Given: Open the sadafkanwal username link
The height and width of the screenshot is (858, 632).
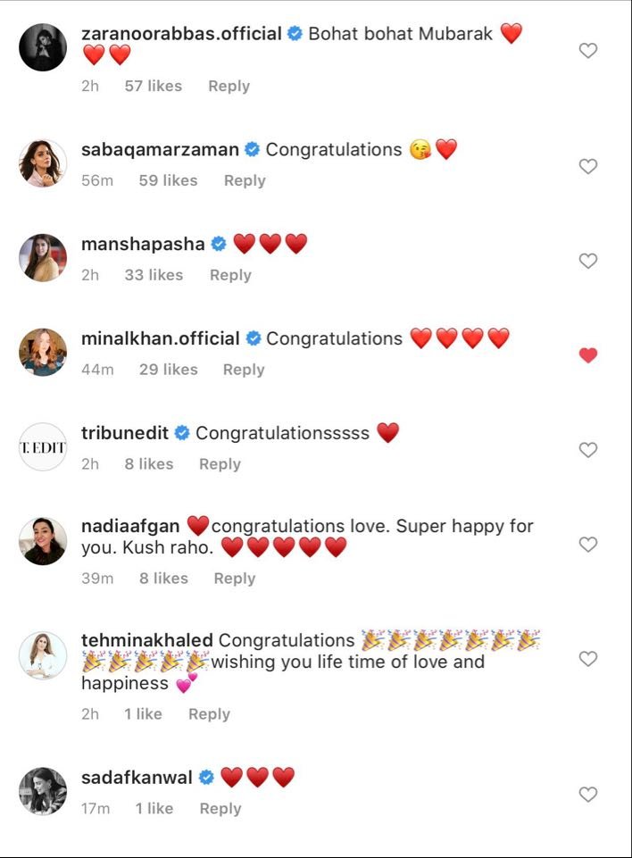Looking at the screenshot, I should pos(137,778).
